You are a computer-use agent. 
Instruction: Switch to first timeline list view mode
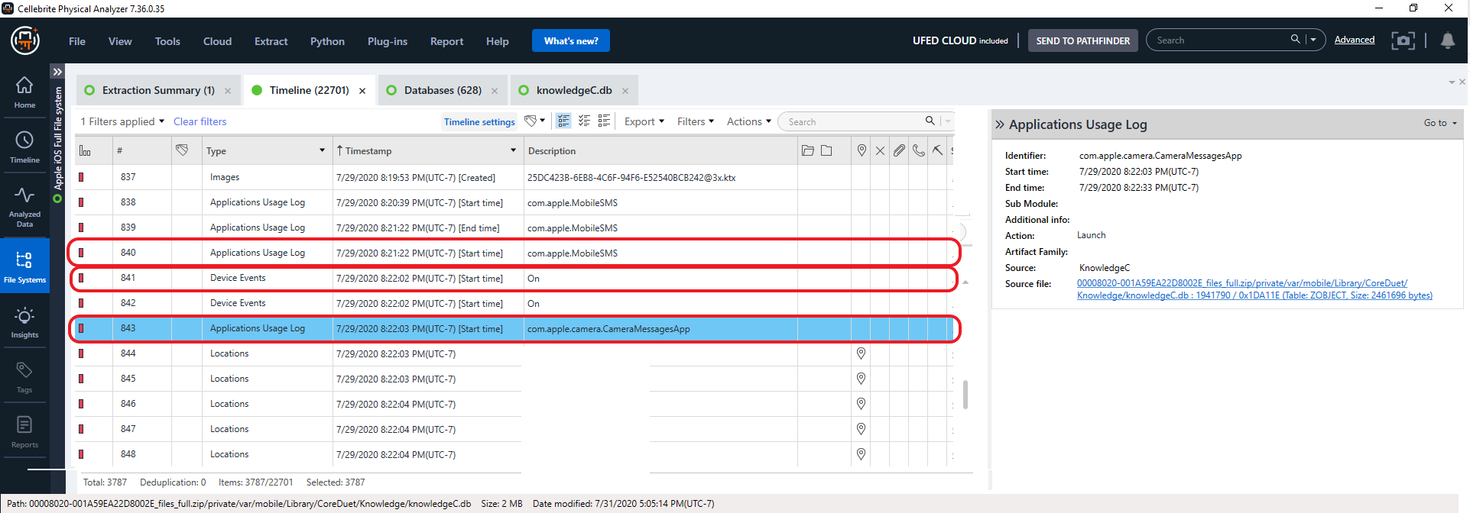pyautogui.click(x=563, y=121)
